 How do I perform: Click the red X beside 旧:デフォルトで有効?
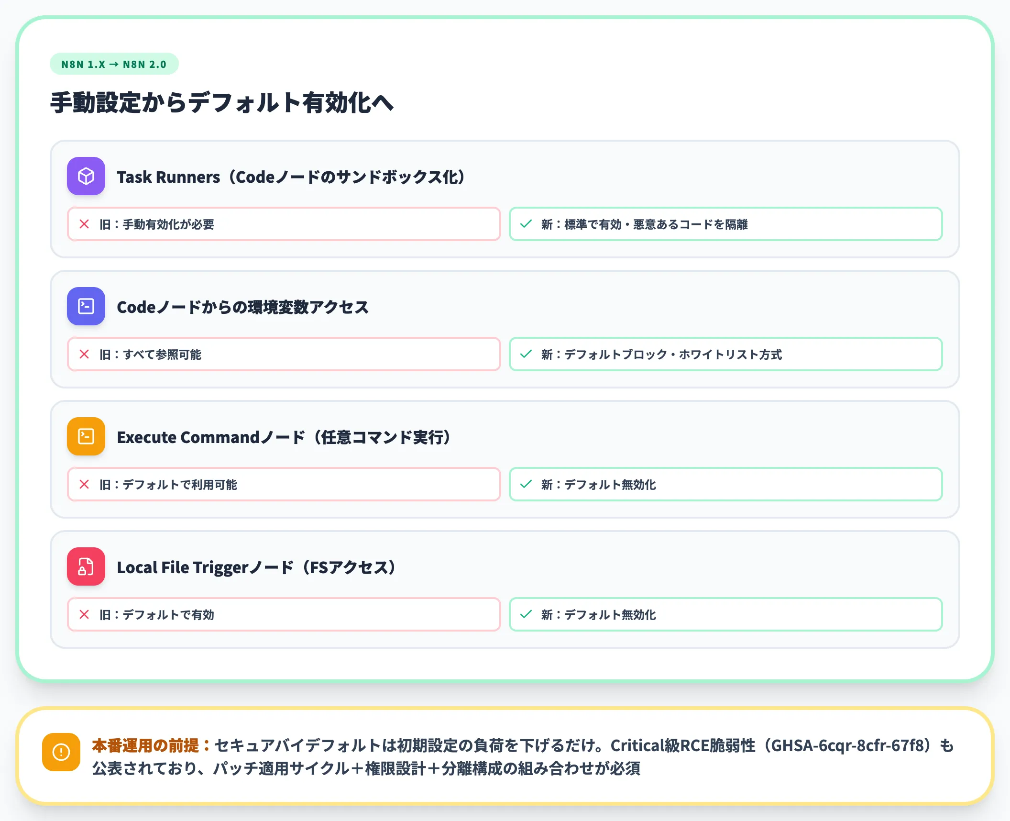pos(84,614)
